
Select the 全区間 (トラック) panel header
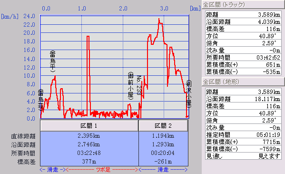(243, 5)
